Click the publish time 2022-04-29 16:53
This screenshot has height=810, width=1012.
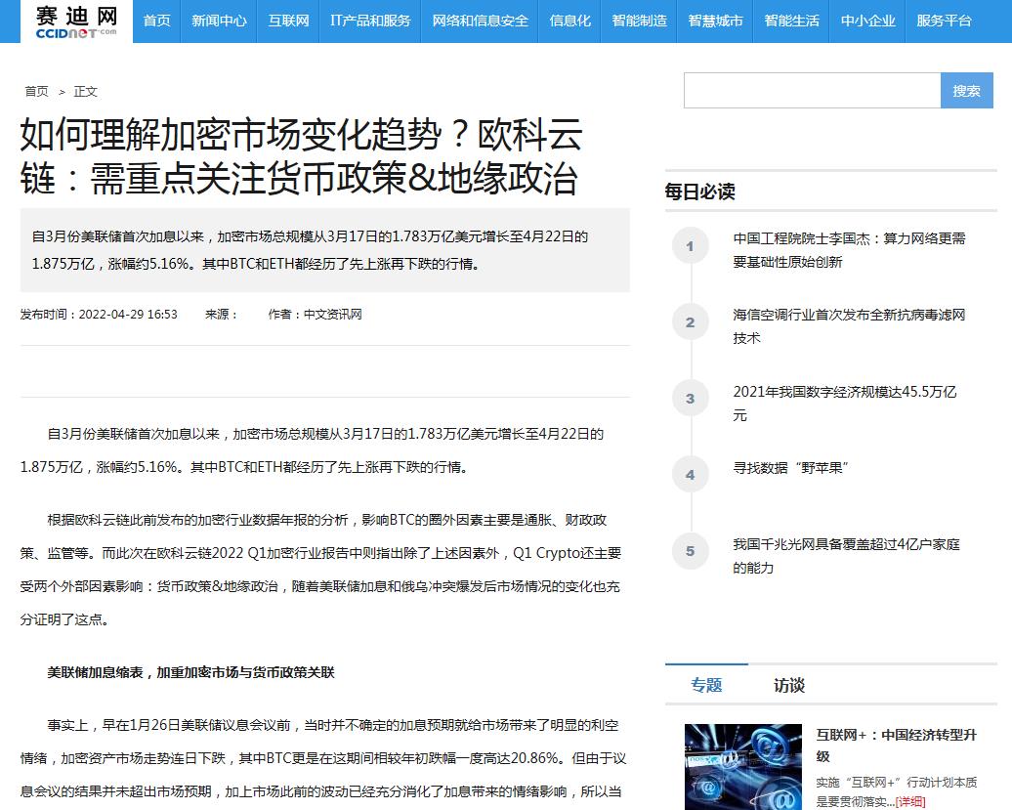click(128, 315)
